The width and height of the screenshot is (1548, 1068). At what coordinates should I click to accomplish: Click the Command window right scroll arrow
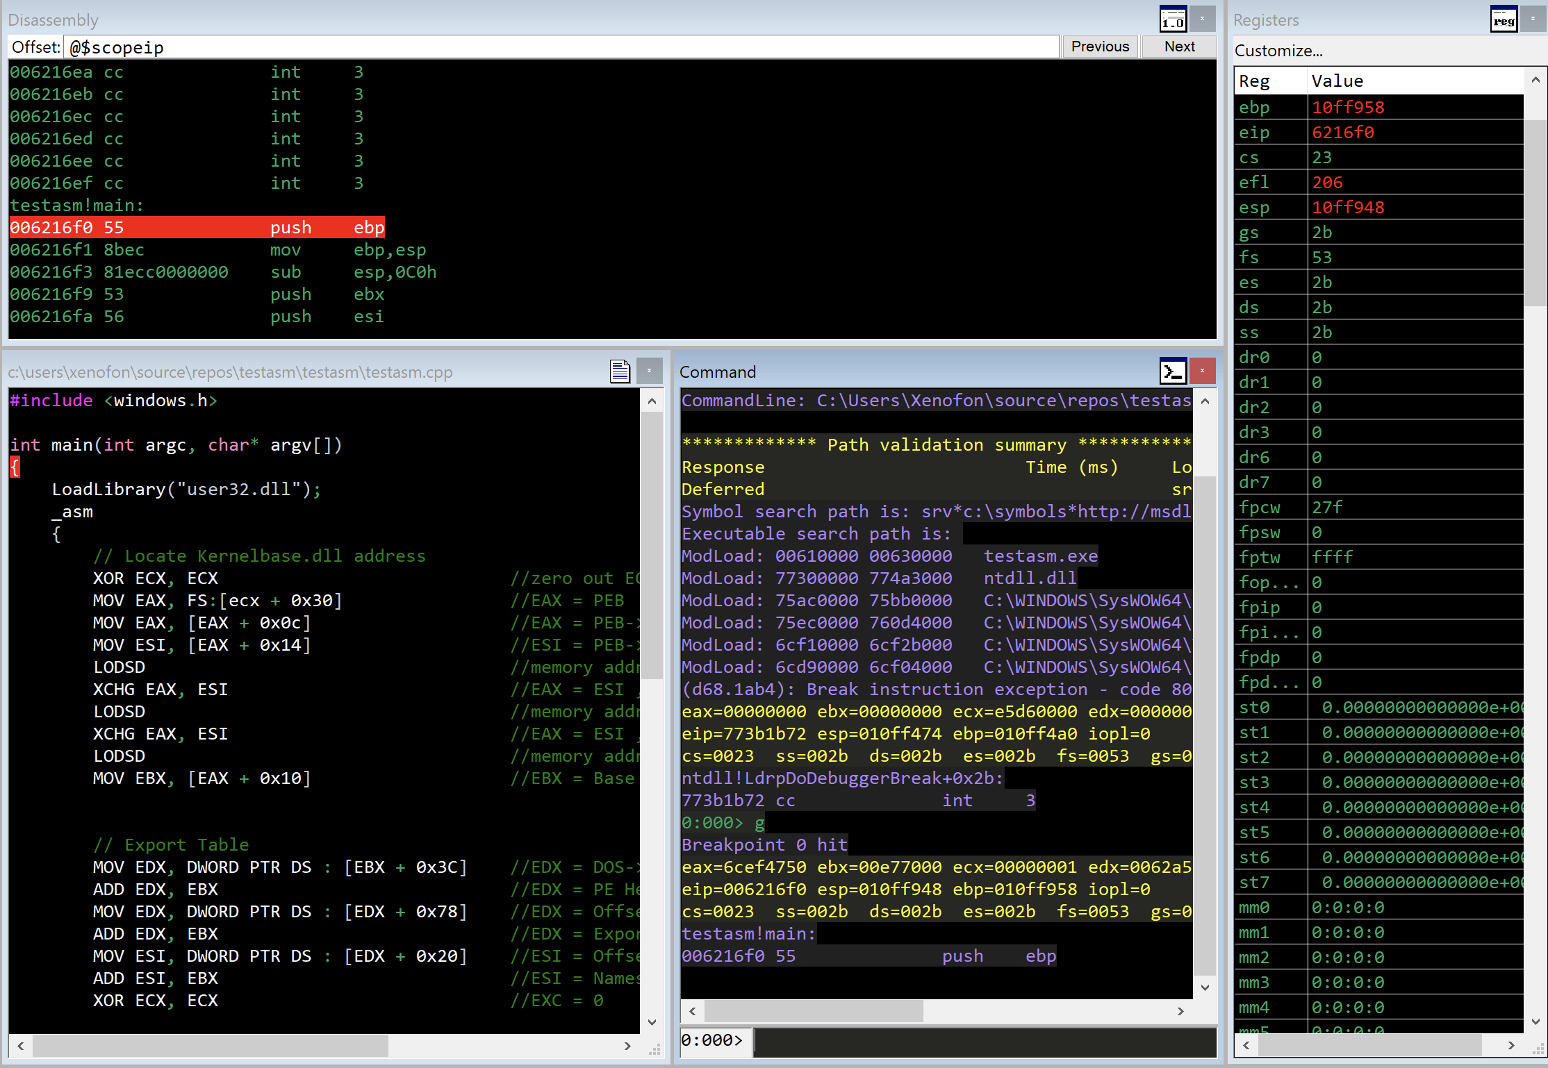(x=1181, y=1011)
